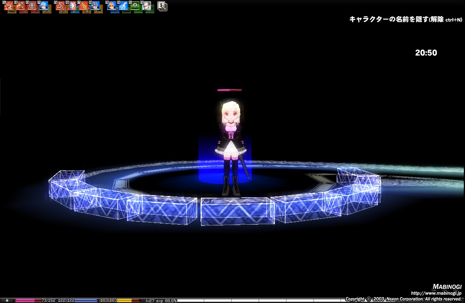Use the F1 fist attack skill

coord(9,6)
